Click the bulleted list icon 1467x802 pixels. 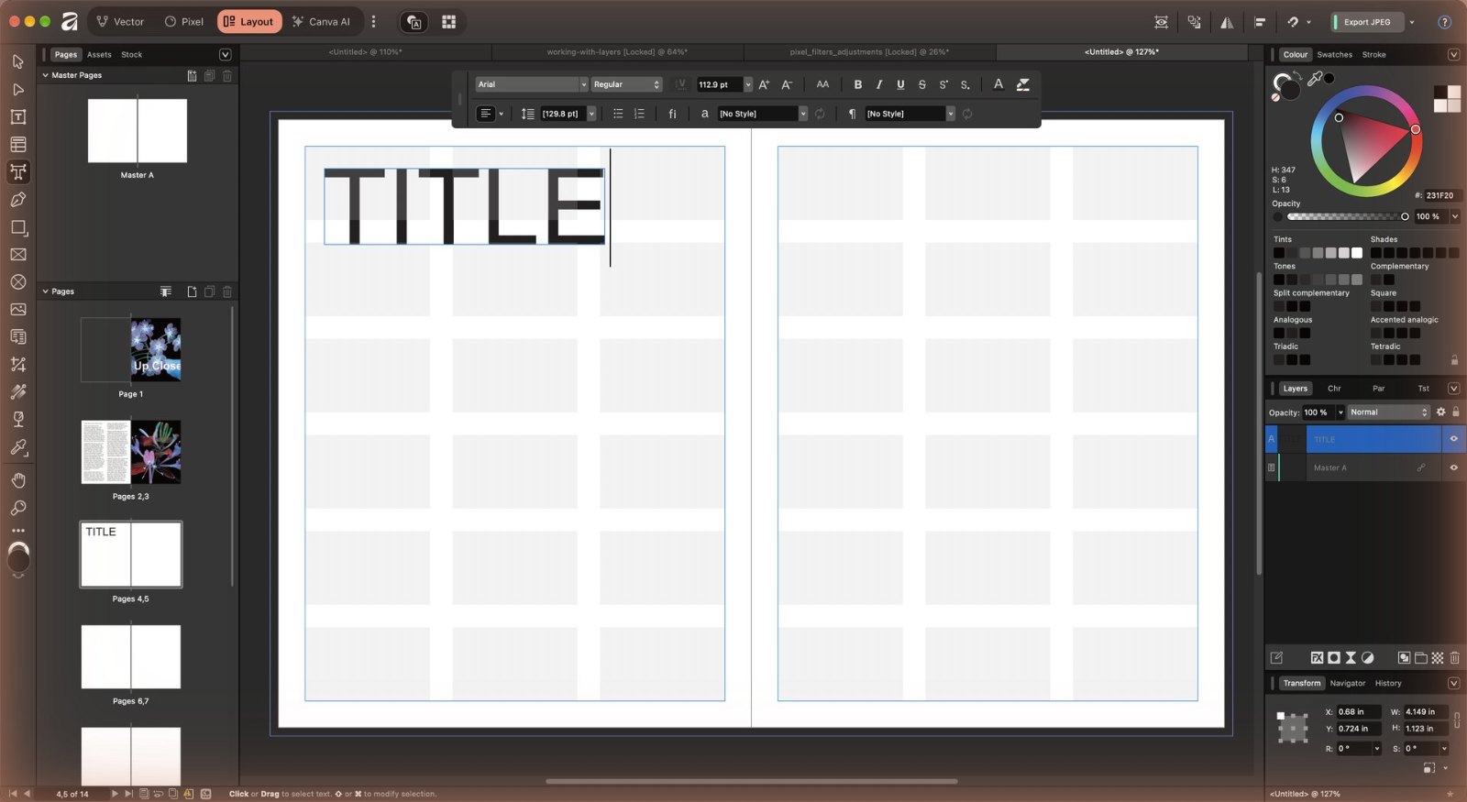click(618, 114)
